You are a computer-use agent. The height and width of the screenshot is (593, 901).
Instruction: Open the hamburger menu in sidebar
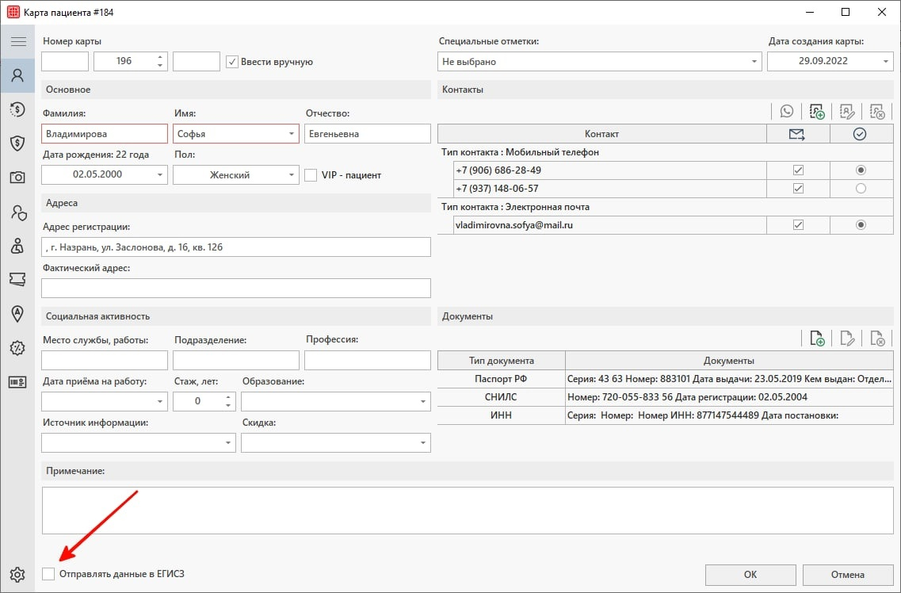pyautogui.click(x=17, y=41)
